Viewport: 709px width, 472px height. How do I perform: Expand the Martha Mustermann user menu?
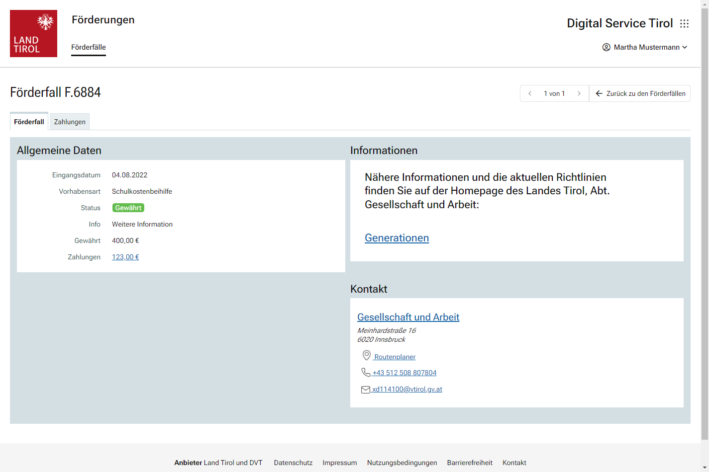point(645,47)
